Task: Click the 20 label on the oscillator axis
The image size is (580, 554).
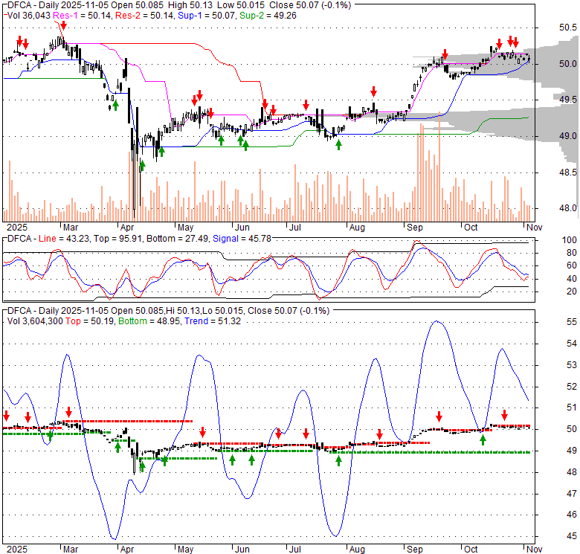Action: [x=572, y=292]
